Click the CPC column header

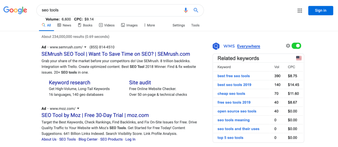click(x=291, y=67)
